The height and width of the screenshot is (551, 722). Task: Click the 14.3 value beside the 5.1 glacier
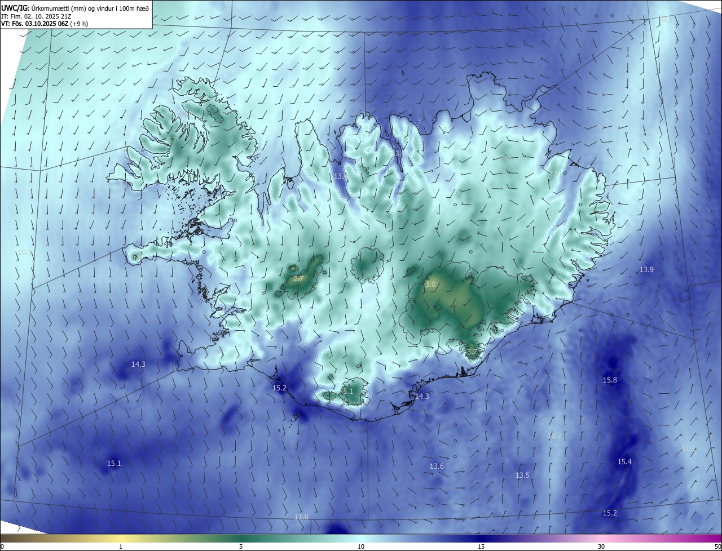(422, 397)
